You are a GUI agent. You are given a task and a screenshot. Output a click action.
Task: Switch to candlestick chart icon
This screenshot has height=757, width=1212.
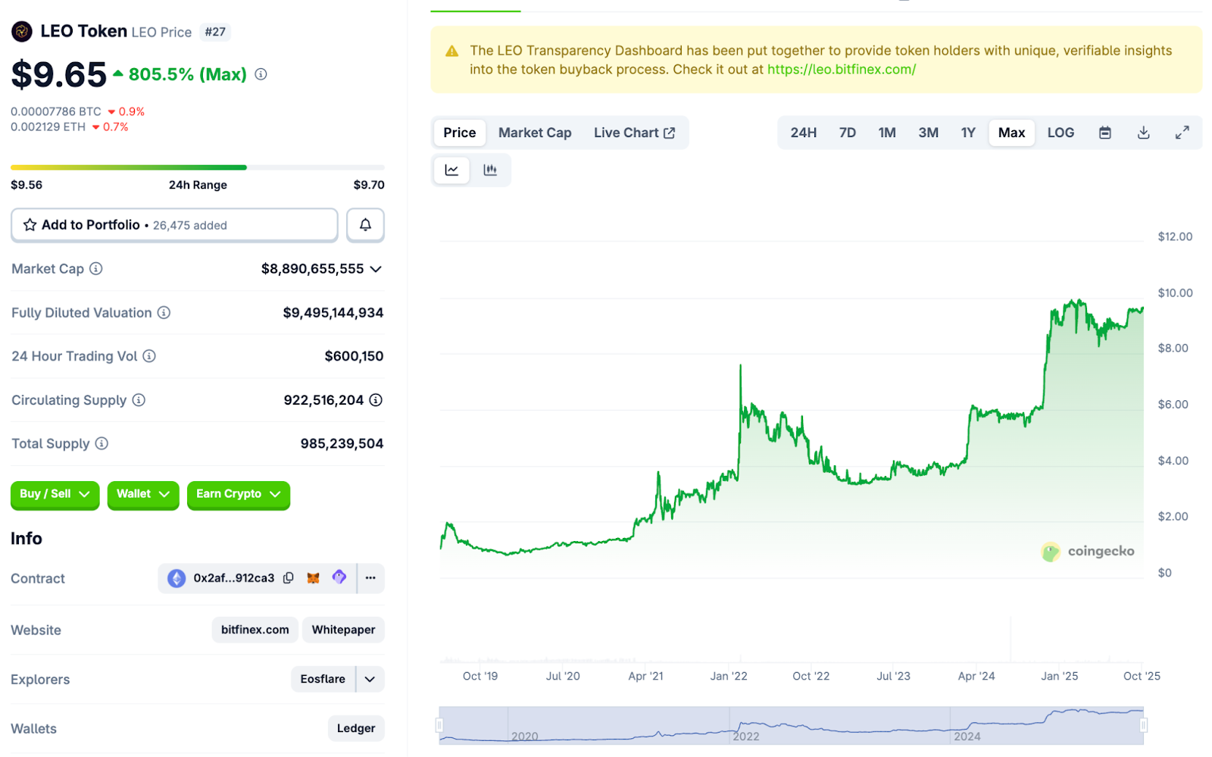click(x=490, y=170)
